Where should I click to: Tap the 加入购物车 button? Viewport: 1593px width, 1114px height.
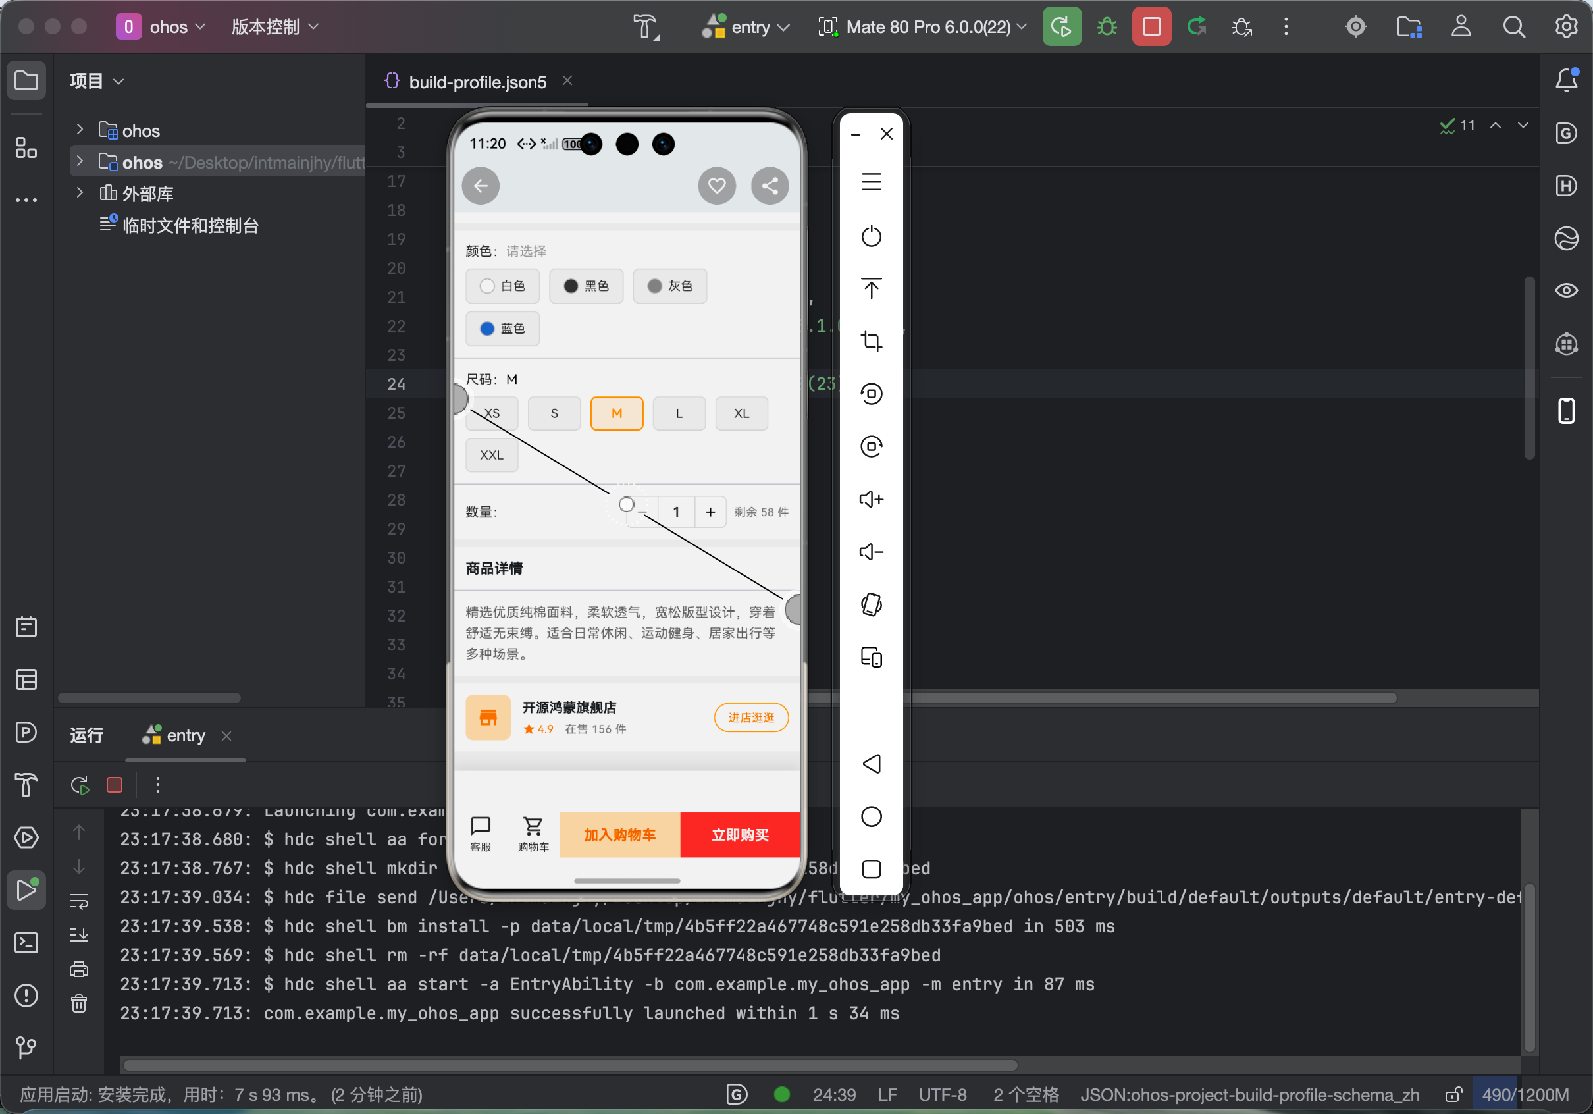click(x=619, y=834)
